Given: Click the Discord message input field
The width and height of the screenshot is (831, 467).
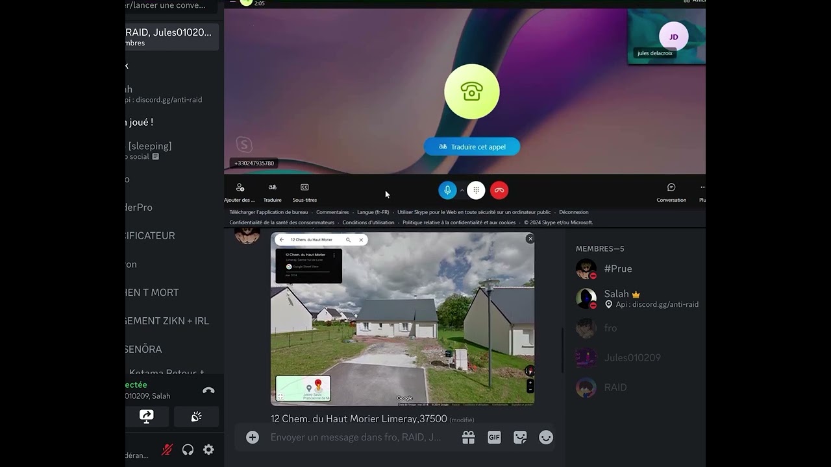Looking at the screenshot, I should coord(356,438).
